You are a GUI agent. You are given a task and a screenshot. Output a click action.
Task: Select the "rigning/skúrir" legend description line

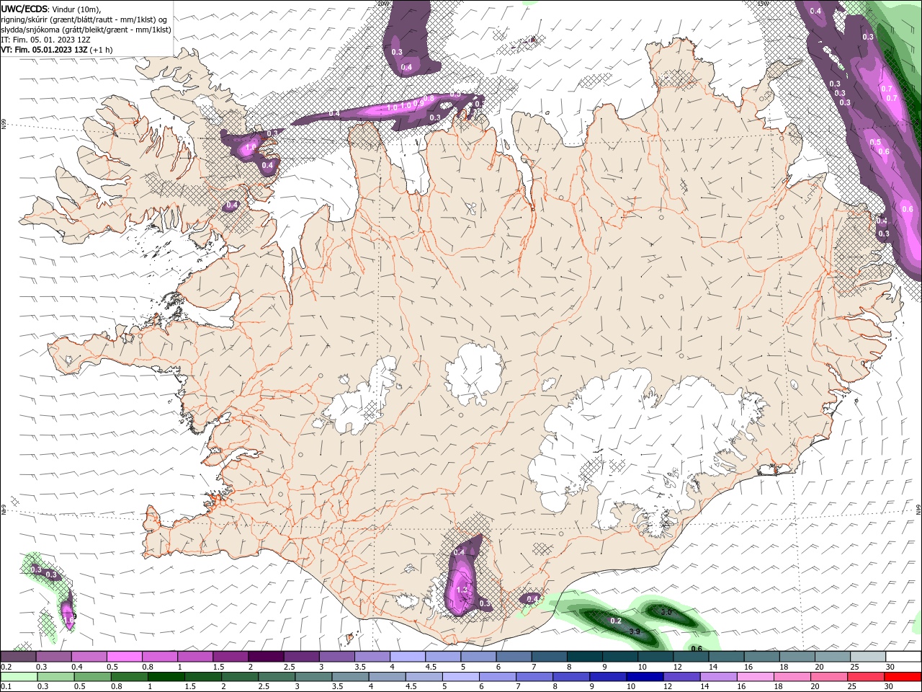coord(85,19)
